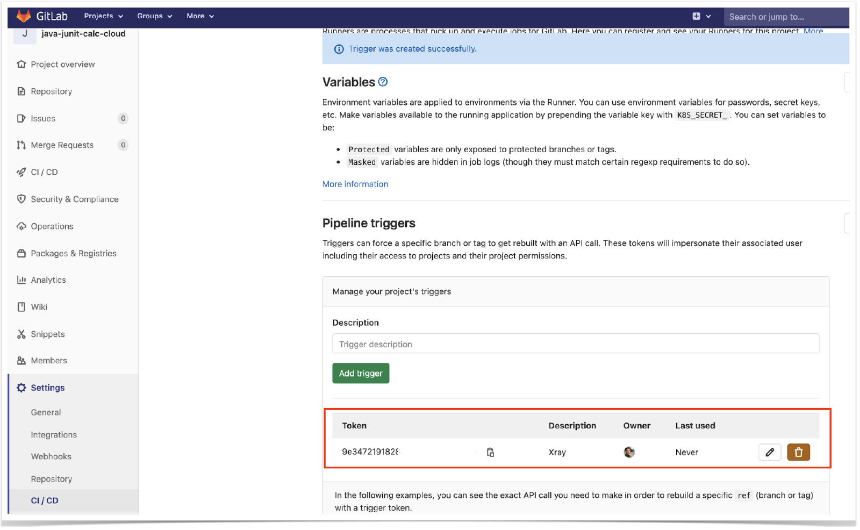
Task: Open the Groups dropdown menu
Action: point(154,16)
